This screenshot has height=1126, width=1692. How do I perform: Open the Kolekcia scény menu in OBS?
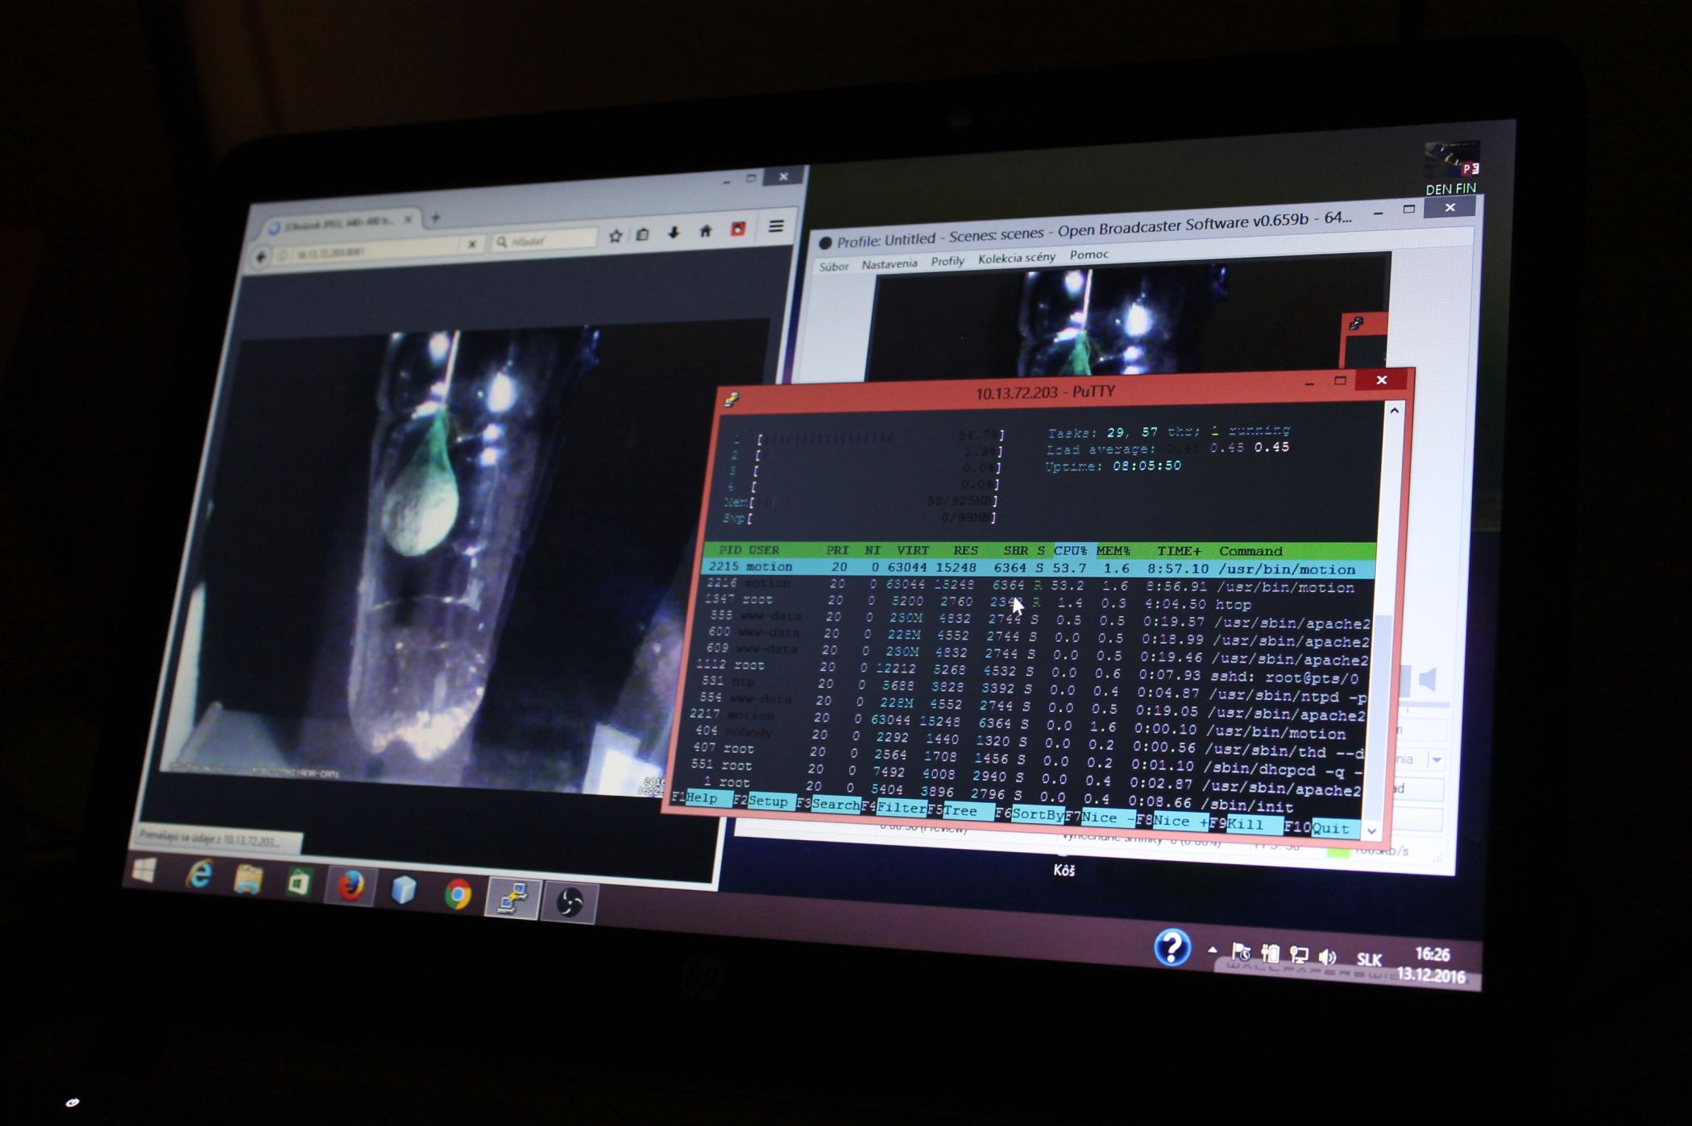click(x=1016, y=258)
